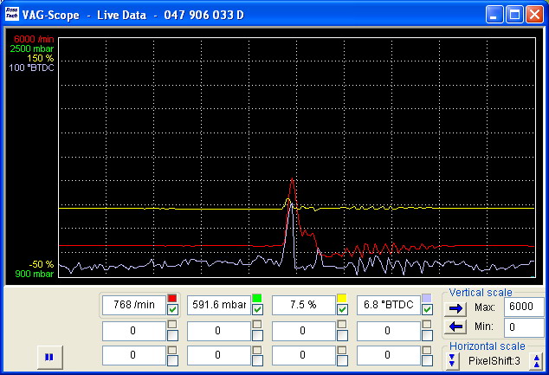Select the 591.6 mbar value field
The image size is (549, 375).
tap(217, 305)
